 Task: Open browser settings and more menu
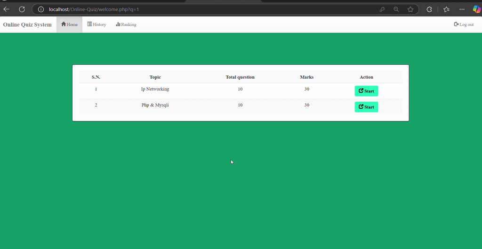462,9
